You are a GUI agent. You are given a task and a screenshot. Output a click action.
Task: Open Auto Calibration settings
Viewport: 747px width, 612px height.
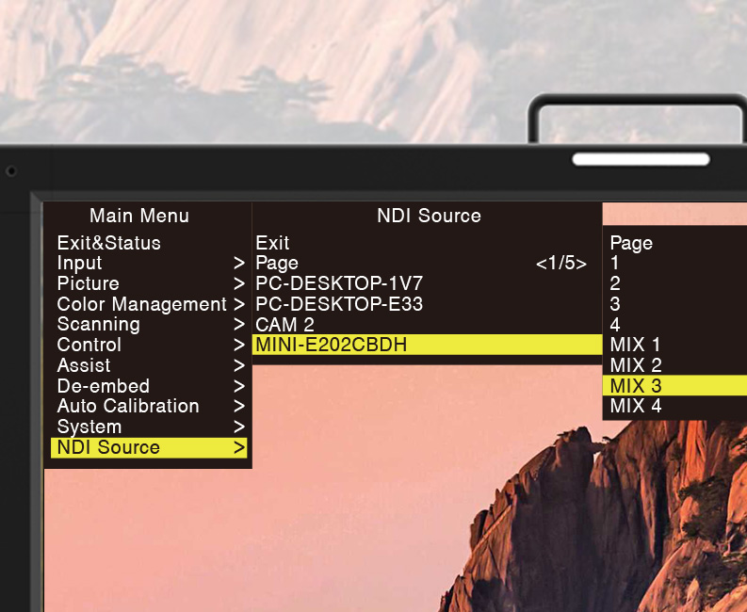(x=128, y=407)
